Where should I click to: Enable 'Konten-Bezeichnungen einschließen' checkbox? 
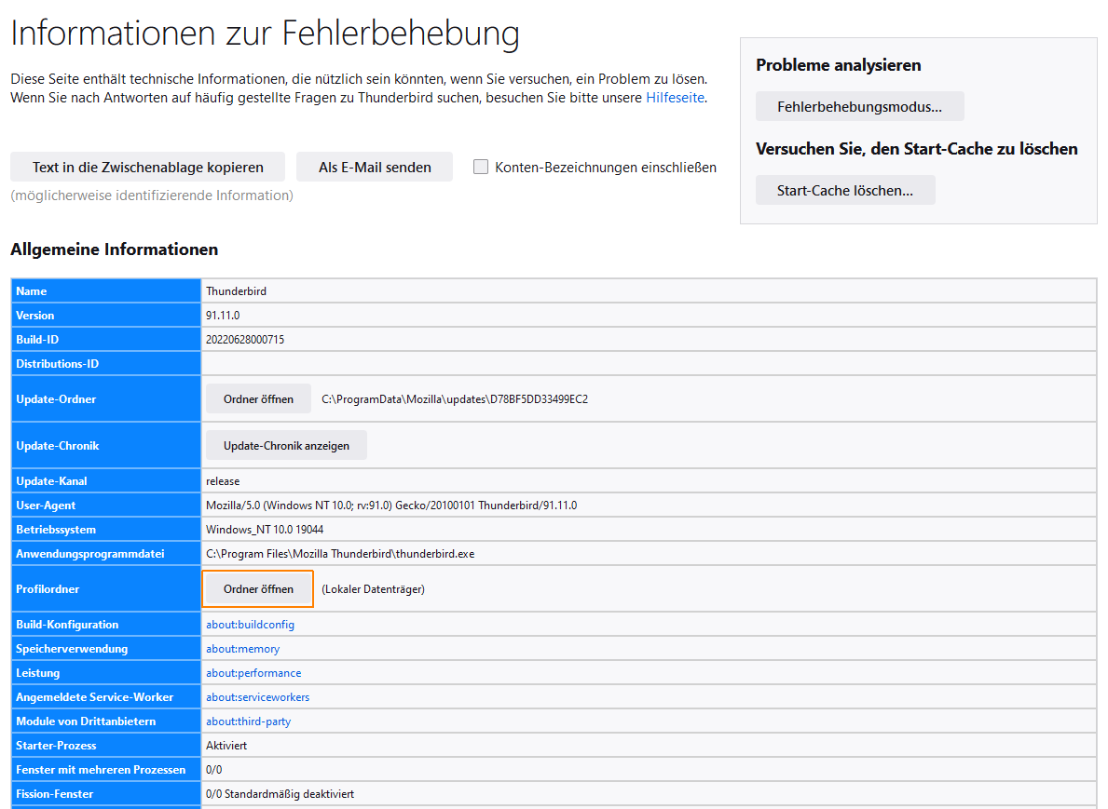(481, 168)
